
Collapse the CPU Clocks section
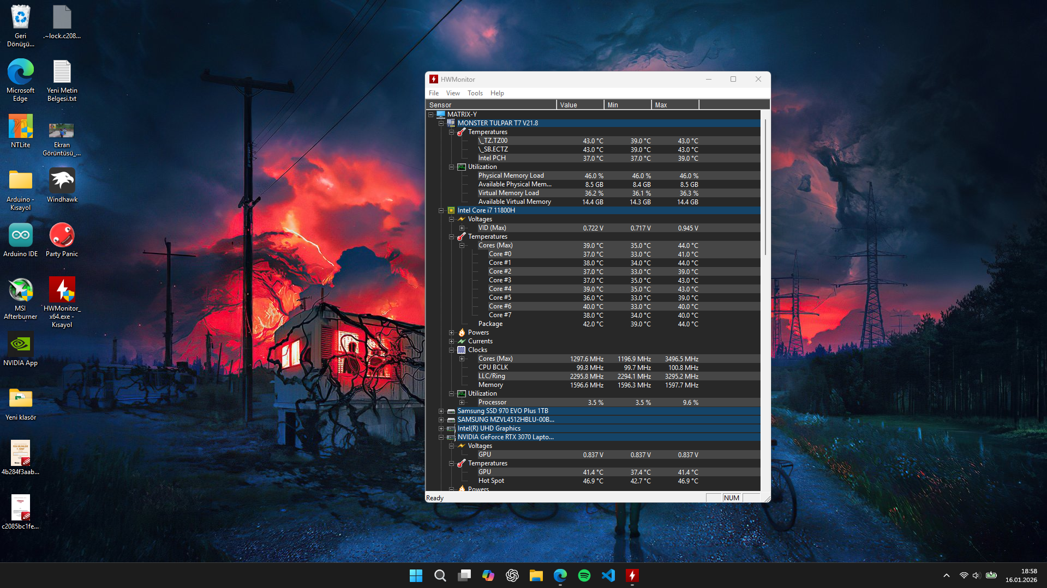[452, 350]
